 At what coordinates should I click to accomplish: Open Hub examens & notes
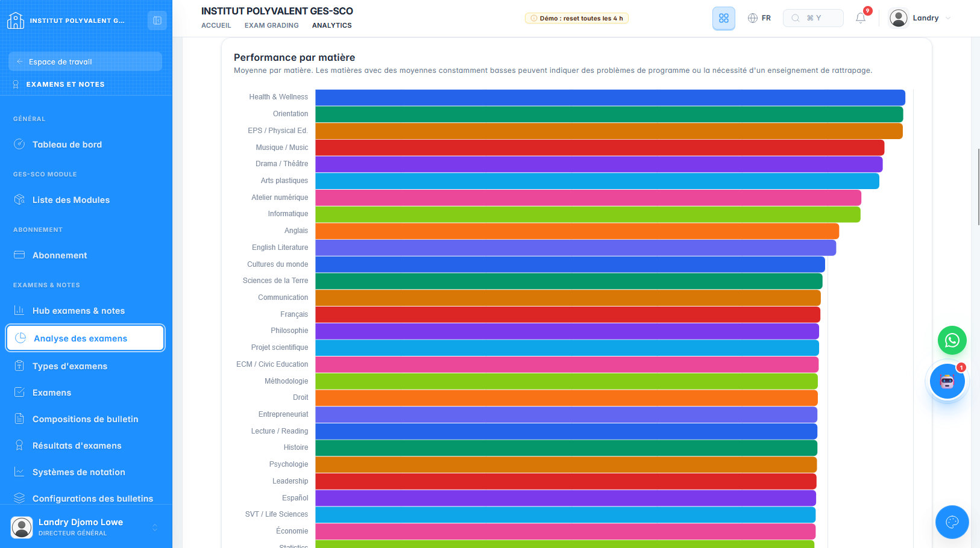tap(85, 311)
